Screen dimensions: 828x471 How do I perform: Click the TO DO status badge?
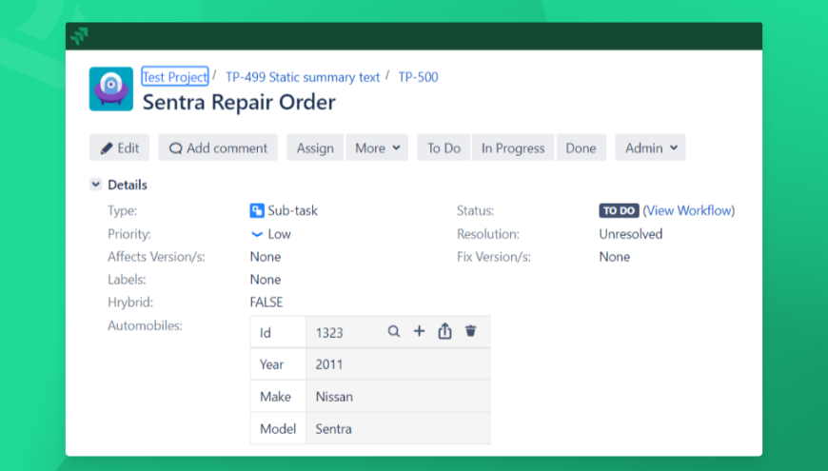point(619,210)
